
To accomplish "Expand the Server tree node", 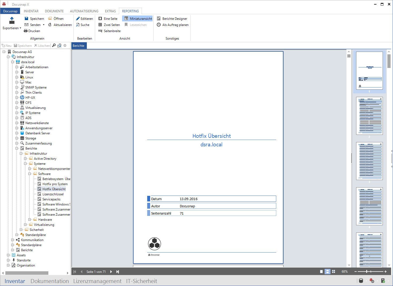I will pos(17,72).
